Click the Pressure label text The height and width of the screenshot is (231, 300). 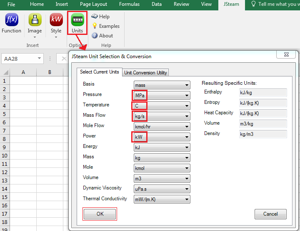[x=92, y=94]
